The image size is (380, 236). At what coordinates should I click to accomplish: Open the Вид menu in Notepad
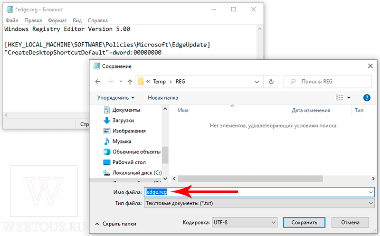point(77,20)
